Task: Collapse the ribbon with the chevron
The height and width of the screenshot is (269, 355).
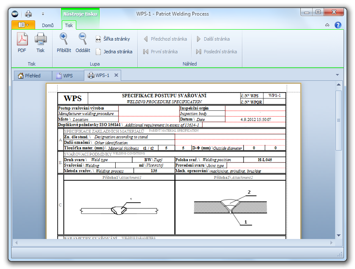Action: pos(327,25)
